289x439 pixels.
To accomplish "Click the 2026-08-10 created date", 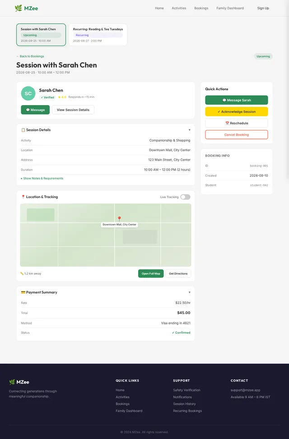I will [x=259, y=176].
